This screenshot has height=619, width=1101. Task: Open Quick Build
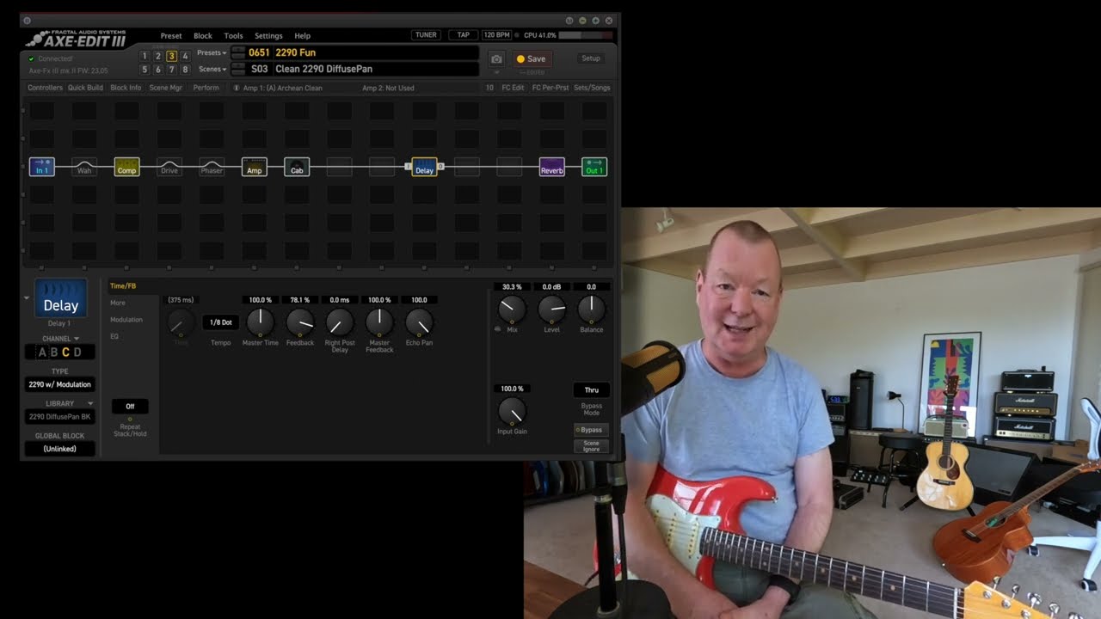[85, 88]
